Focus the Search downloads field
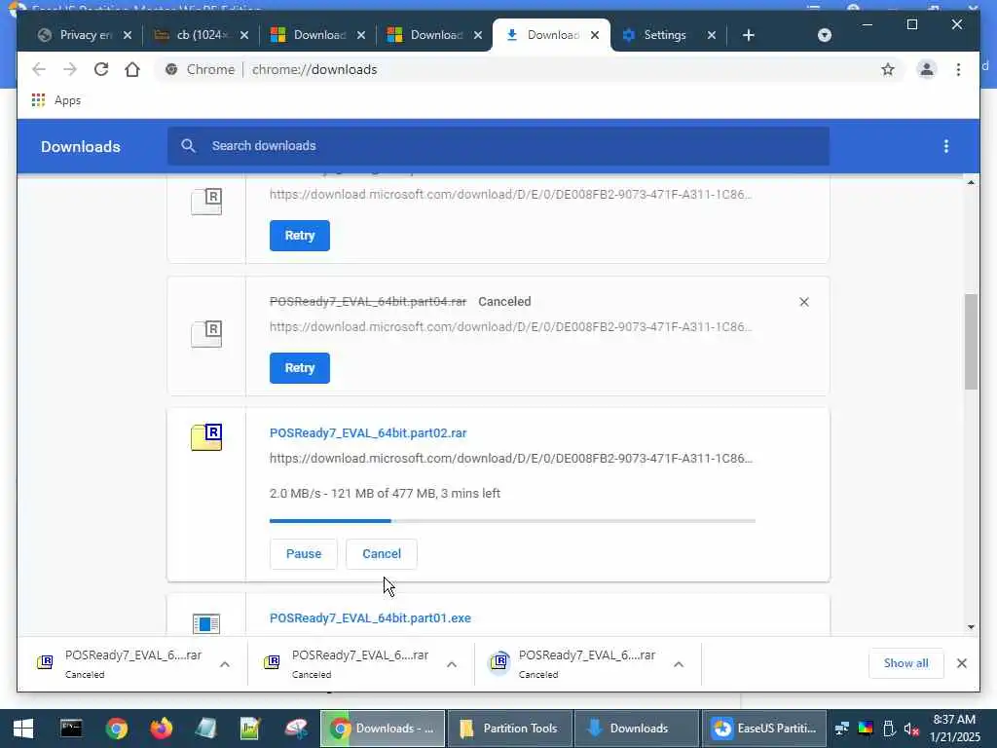The image size is (997, 748). pos(498,146)
